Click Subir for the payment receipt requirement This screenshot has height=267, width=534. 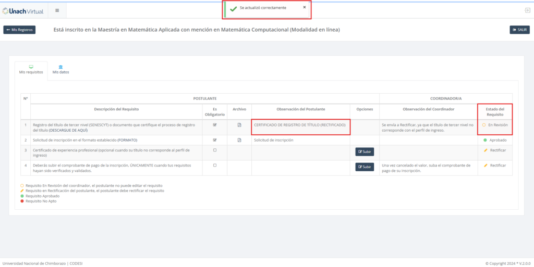[365, 167]
